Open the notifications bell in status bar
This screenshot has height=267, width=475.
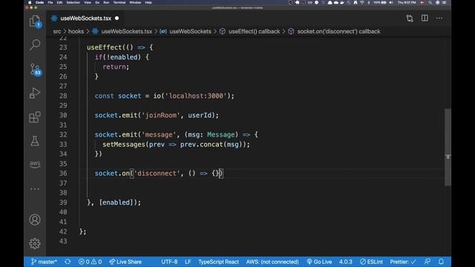[x=441, y=262]
